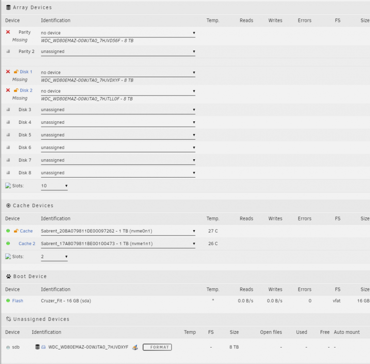Click the grey status square beside Disk 4
This screenshot has height=364, width=370.
point(8,122)
